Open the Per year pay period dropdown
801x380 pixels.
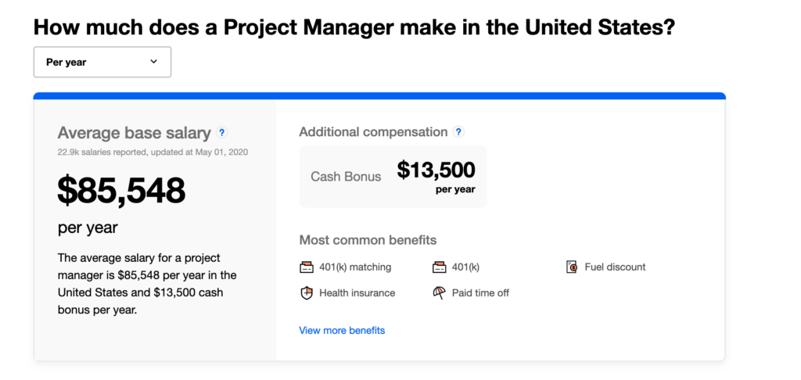[102, 63]
